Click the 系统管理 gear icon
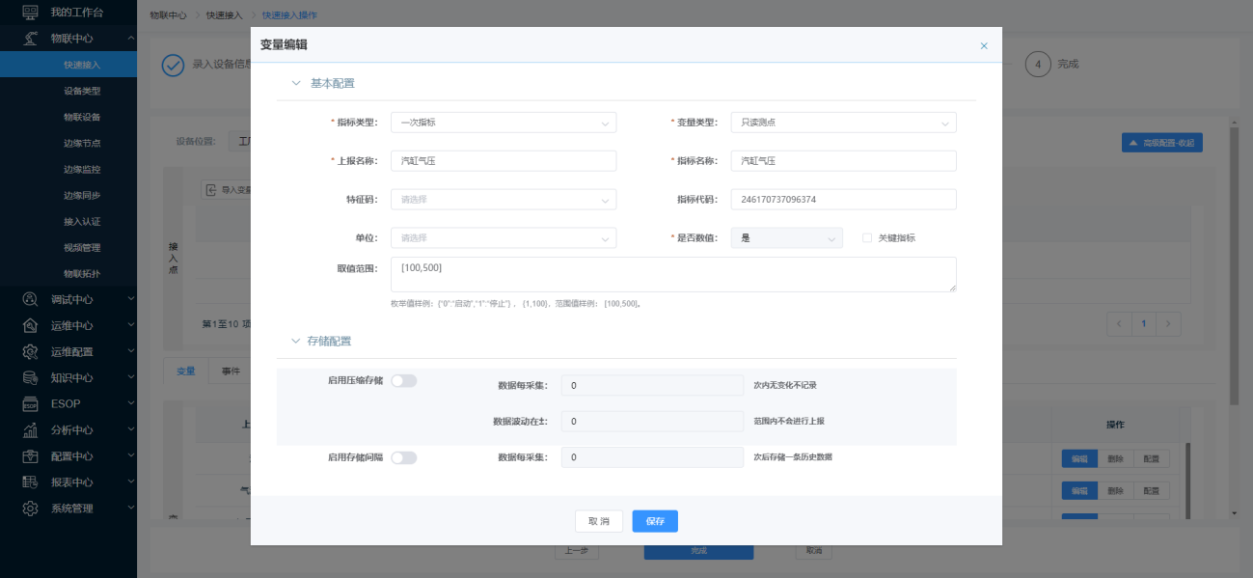1253x578 pixels. click(30, 508)
